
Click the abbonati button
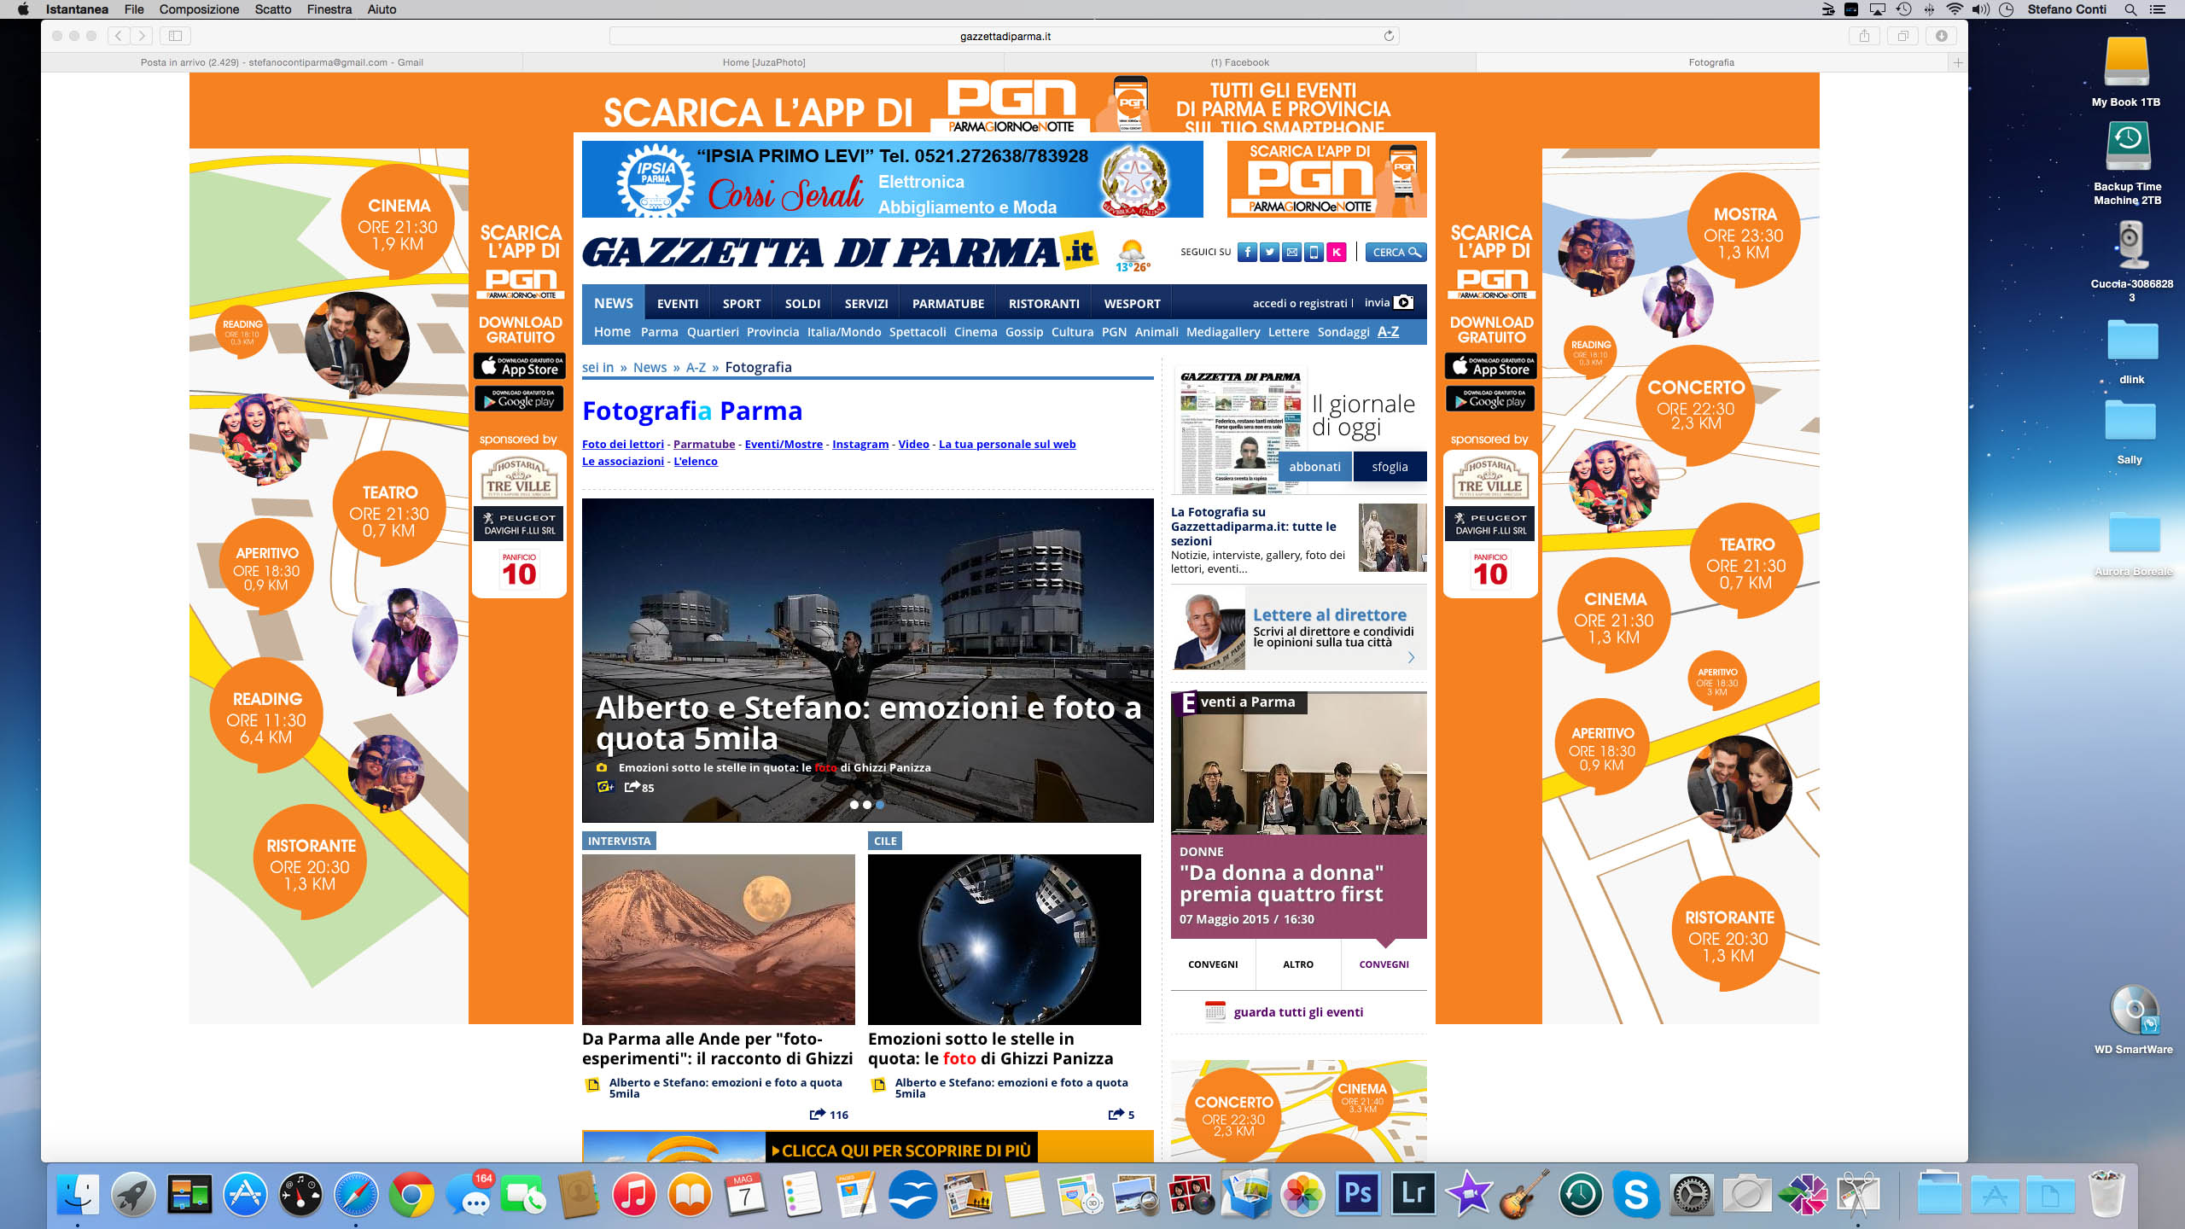[x=1314, y=467]
